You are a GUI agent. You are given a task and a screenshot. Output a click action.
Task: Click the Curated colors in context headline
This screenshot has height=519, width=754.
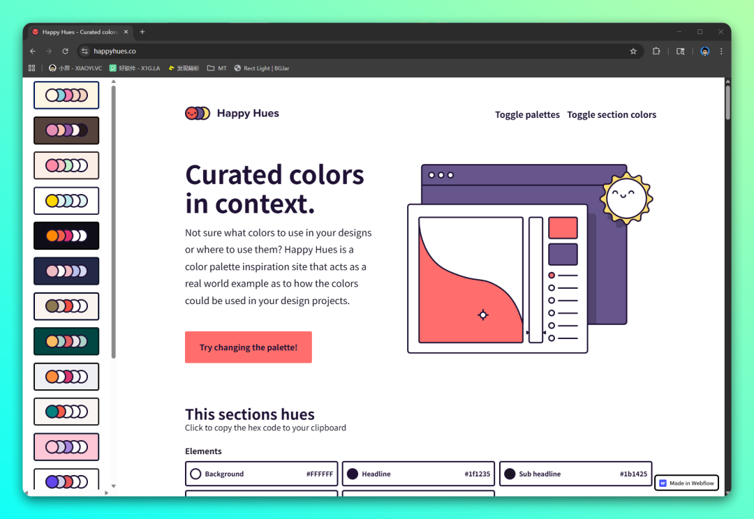[x=274, y=189]
